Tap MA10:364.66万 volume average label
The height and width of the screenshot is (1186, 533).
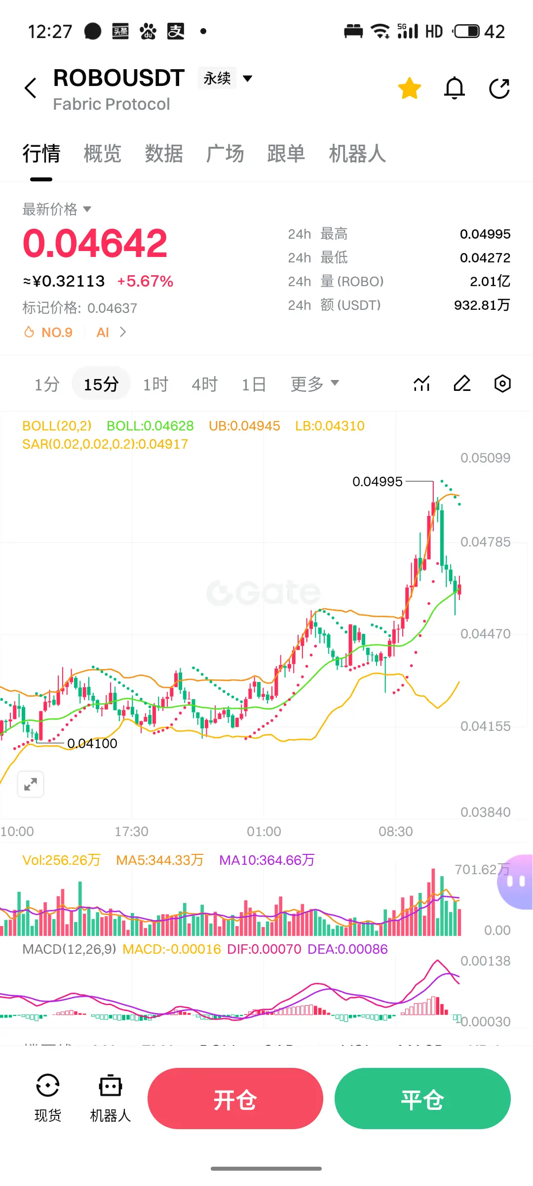(x=267, y=860)
